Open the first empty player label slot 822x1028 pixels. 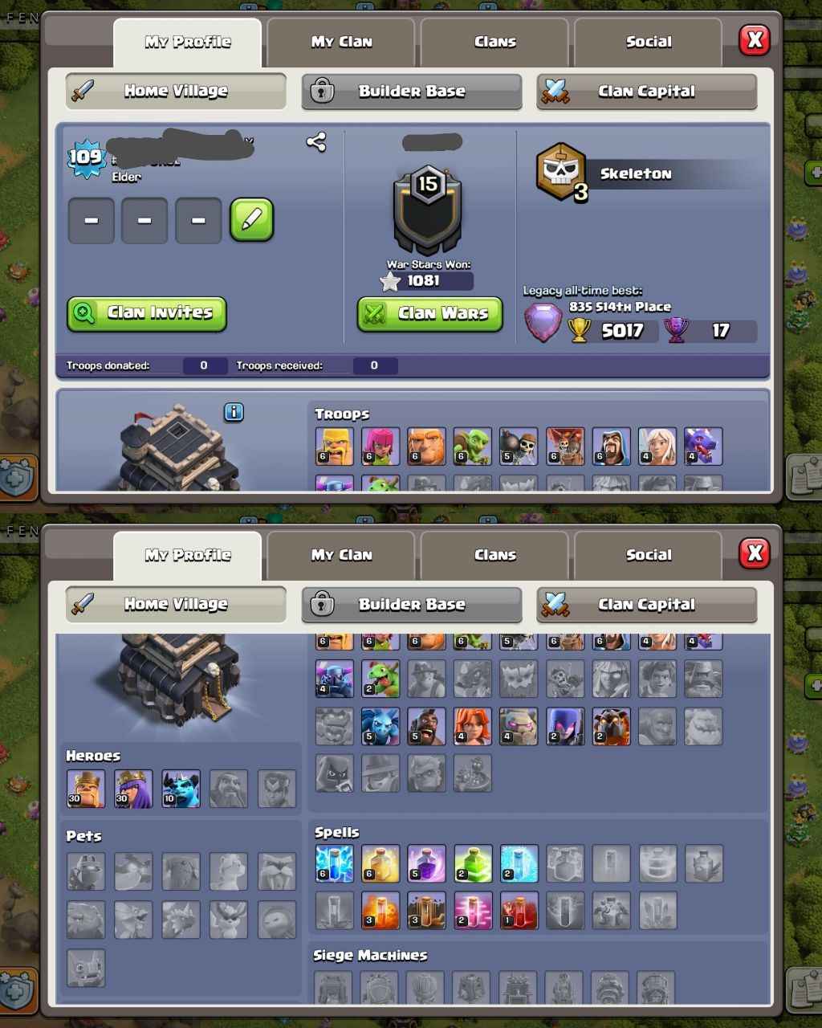(x=91, y=220)
